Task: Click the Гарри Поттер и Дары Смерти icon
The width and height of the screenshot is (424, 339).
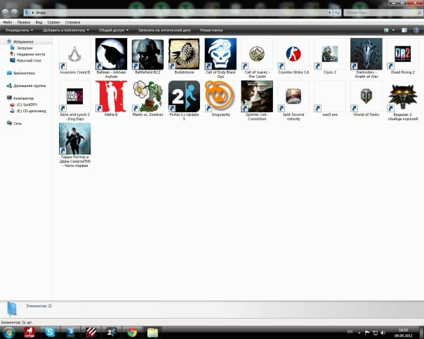Action: tap(74, 139)
